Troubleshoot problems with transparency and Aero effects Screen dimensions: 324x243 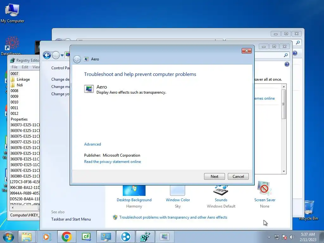click(173, 217)
